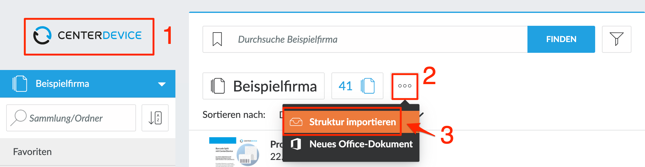Open the search filter funnel

(616, 39)
